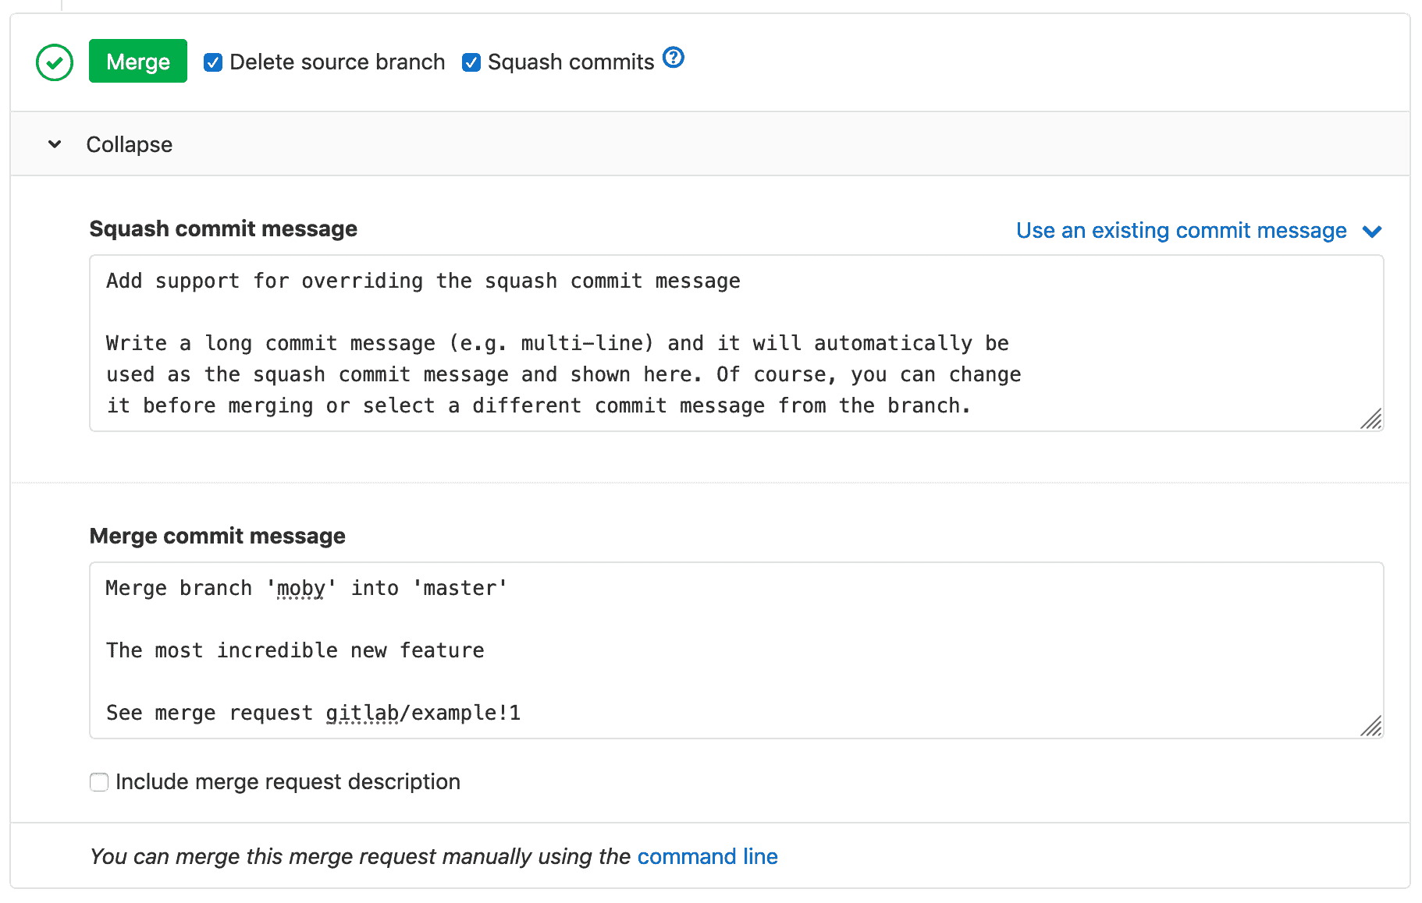
Task: Open the command line merge instructions
Action: 707,855
